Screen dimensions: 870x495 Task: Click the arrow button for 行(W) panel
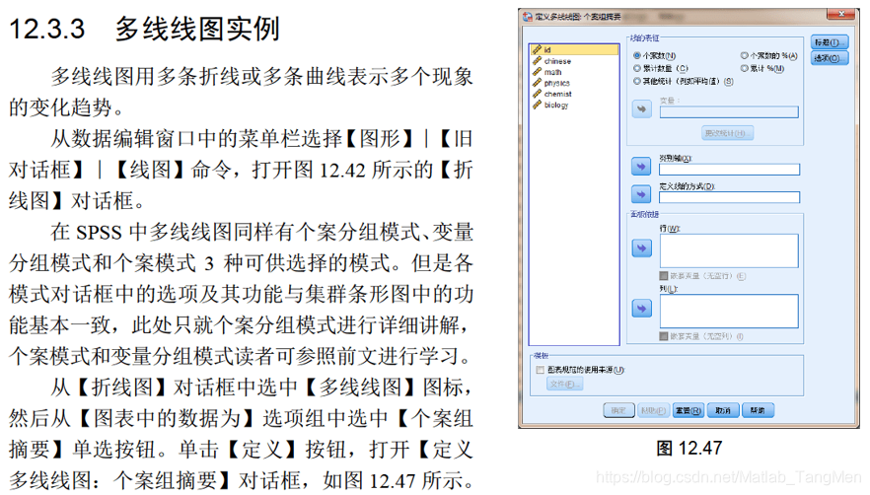[x=641, y=248]
